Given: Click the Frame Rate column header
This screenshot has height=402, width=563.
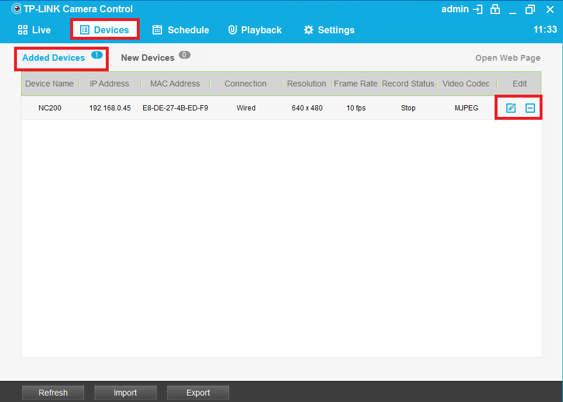Looking at the screenshot, I should pyautogui.click(x=355, y=84).
